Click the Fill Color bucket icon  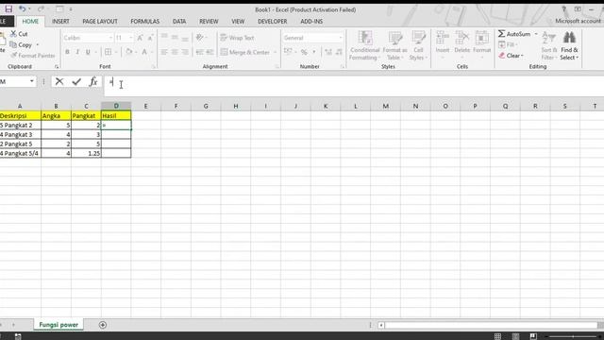(x=129, y=52)
